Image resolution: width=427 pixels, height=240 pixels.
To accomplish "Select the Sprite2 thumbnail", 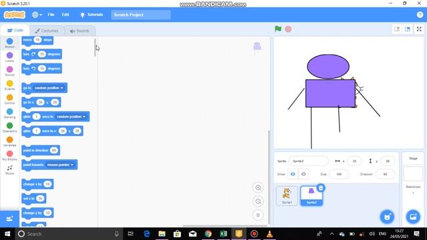I will pos(312,195).
